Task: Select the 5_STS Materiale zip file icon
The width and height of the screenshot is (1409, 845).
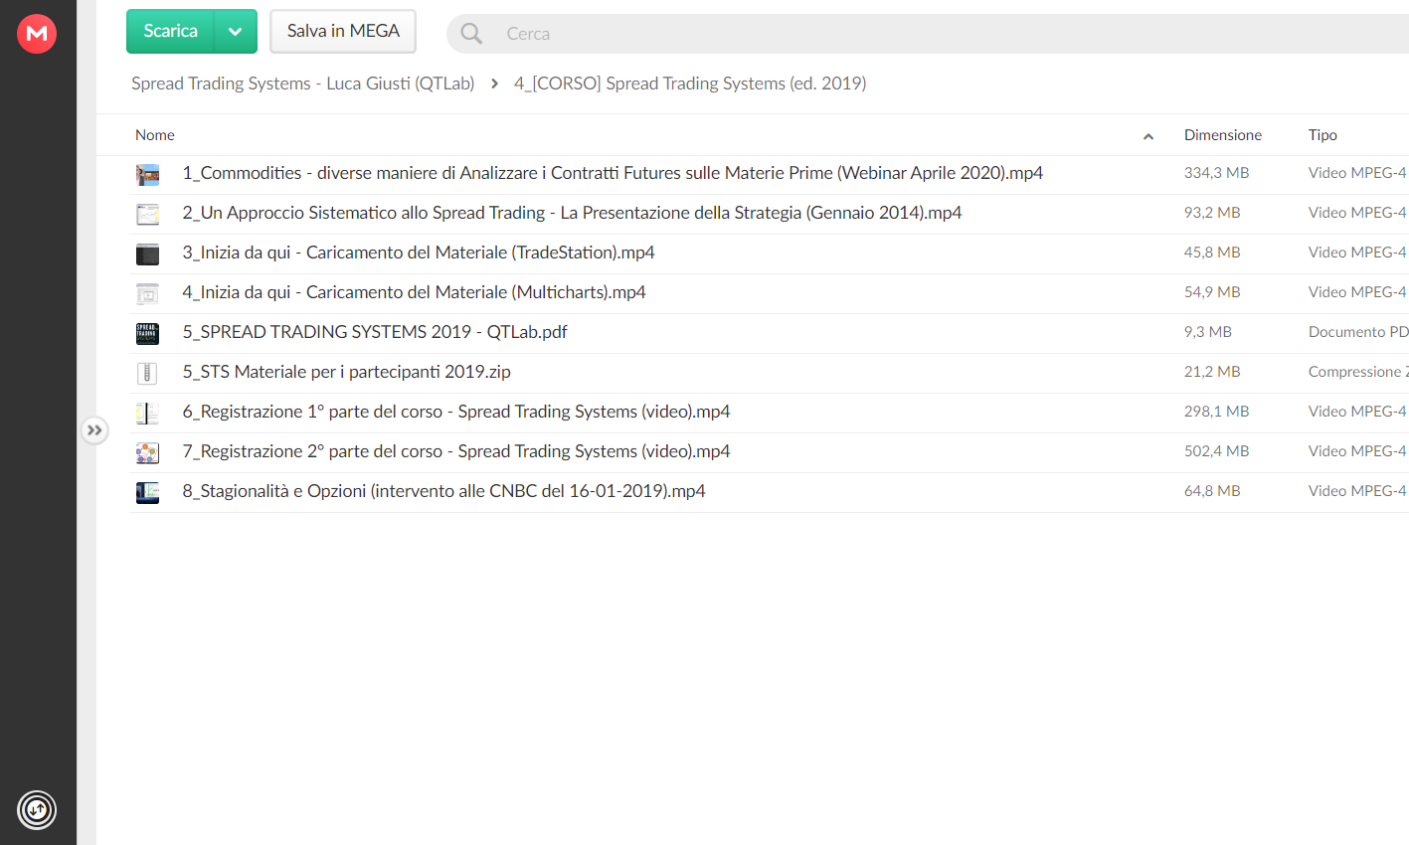Action: [x=147, y=373]
